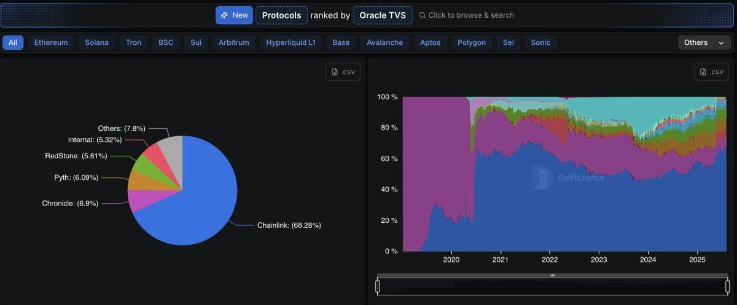Download pie chart .csv file
The height and width of the screenshot is (305, 737).
[x=343, y=72]
